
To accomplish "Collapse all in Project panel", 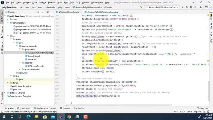I will 42,12.
